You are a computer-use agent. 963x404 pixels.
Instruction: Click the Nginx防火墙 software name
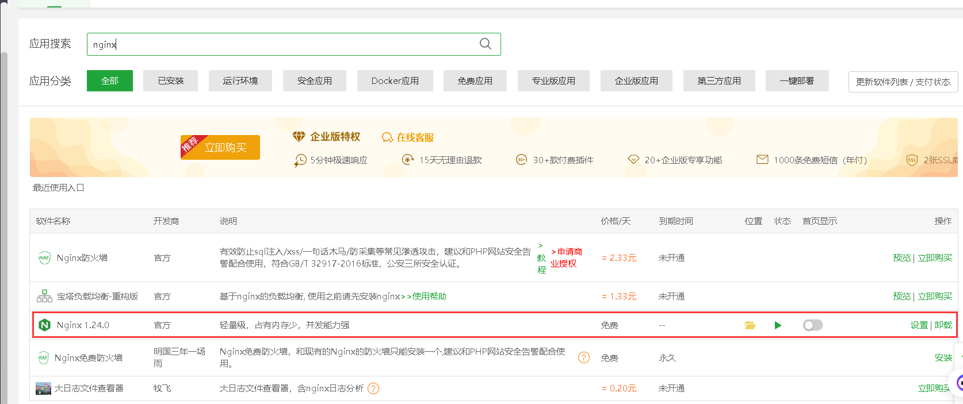point(82,257)
